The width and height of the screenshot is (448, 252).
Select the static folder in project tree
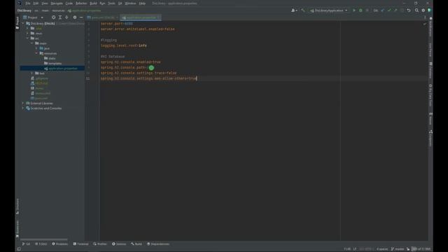click(50, 58)
